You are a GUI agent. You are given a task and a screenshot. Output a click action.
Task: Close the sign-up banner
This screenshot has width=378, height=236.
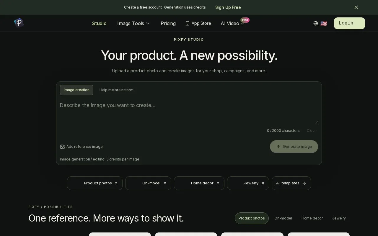(356, 7)
